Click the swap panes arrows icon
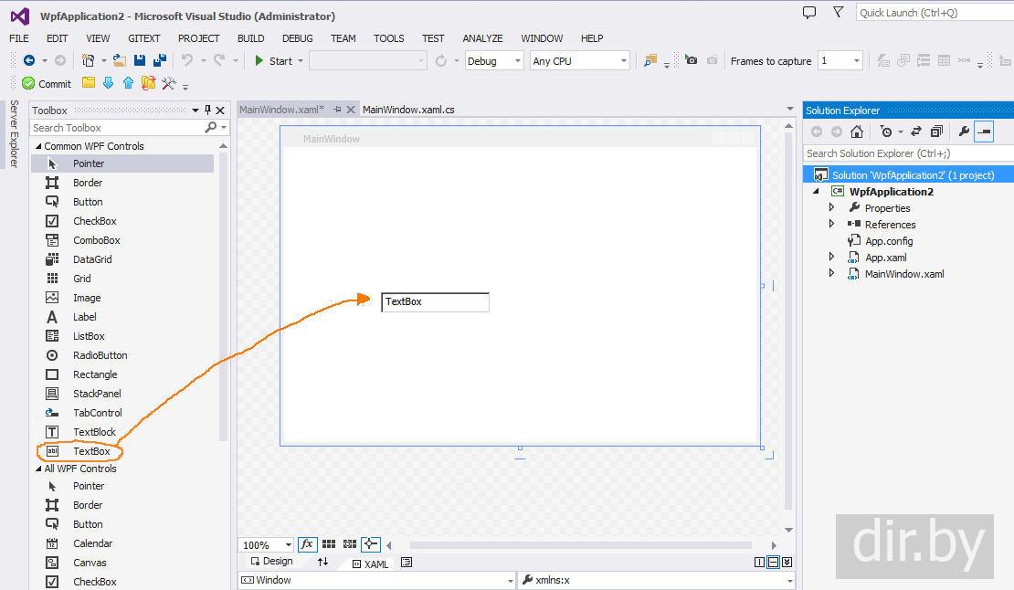 coord(322,563)
